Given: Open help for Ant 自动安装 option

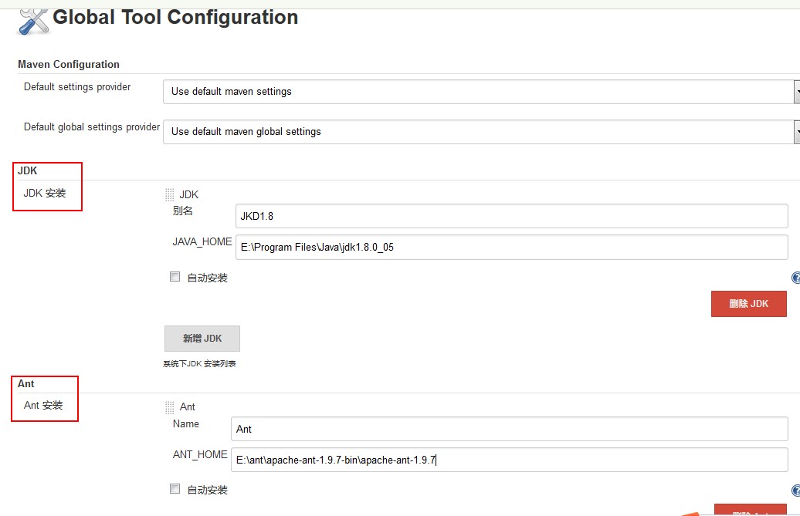Looking at the screenshot, I should pos(795,491).
